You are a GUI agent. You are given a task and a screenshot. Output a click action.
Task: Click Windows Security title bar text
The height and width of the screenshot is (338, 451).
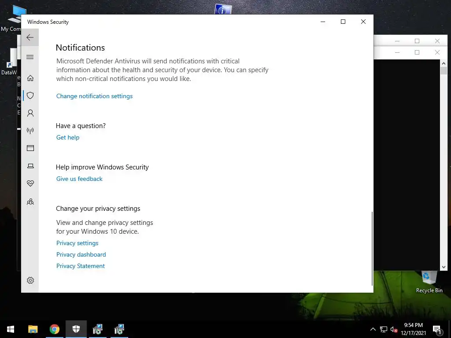(x=48, y=22)
